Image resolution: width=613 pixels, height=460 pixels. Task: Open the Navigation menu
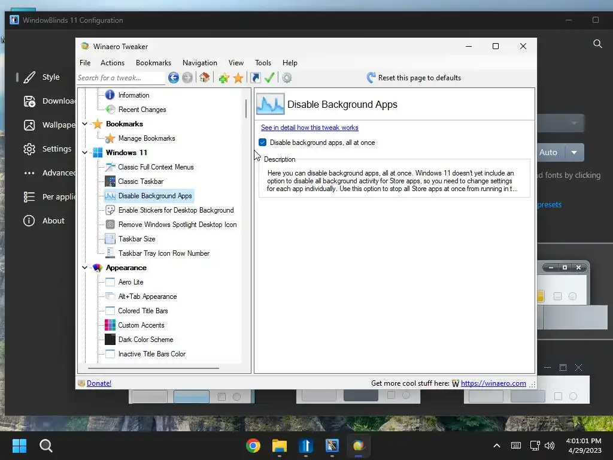199,62
